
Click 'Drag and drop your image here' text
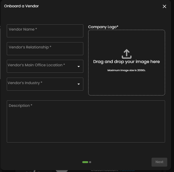(x=126, y=62)
